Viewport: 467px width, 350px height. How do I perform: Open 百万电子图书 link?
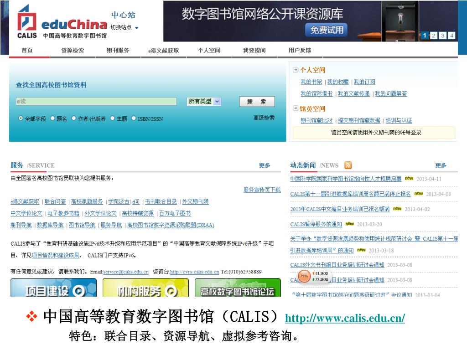[175, 213]
